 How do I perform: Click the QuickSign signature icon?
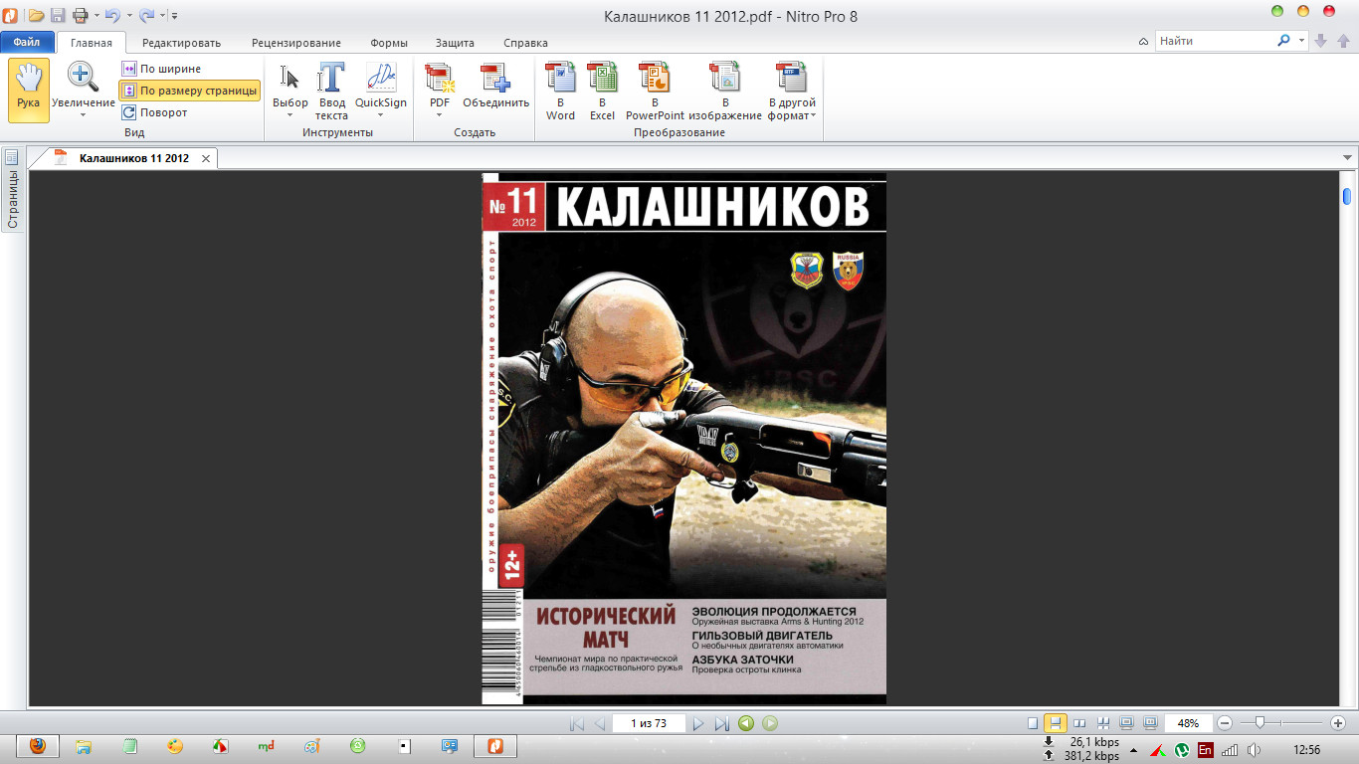click(x=381, y=78)
